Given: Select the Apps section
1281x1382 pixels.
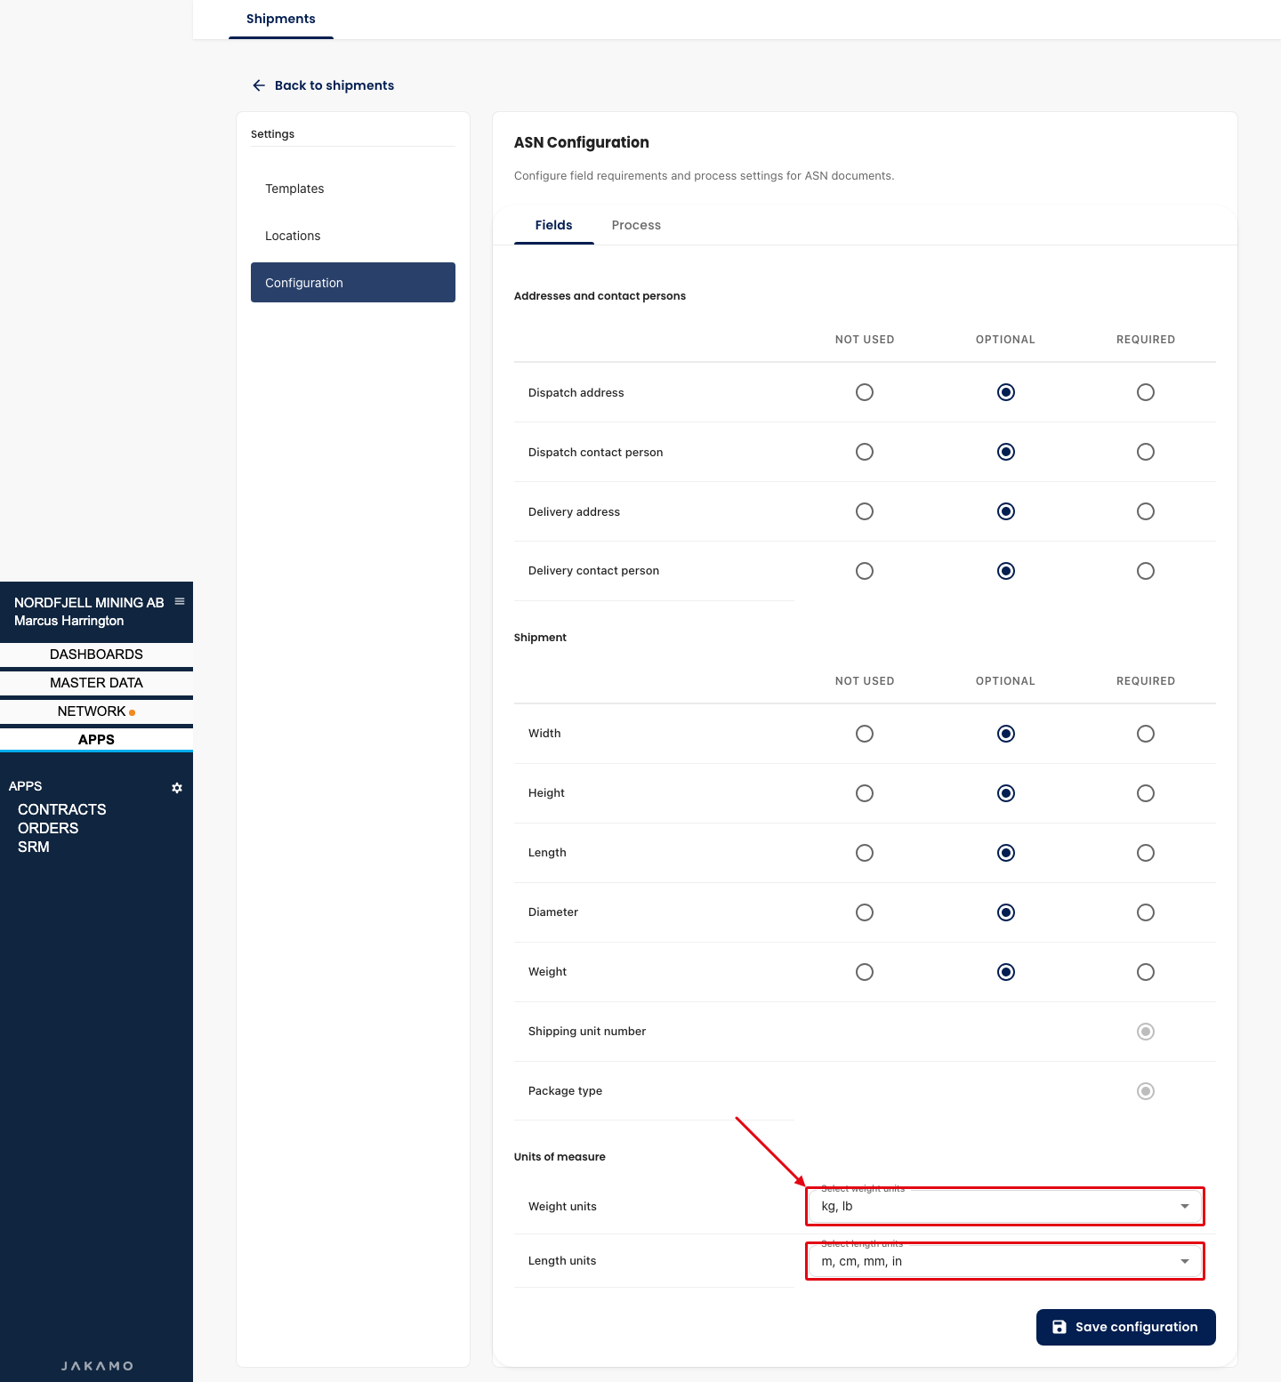Looking at the screenshot, I should [x=96, y=740].
